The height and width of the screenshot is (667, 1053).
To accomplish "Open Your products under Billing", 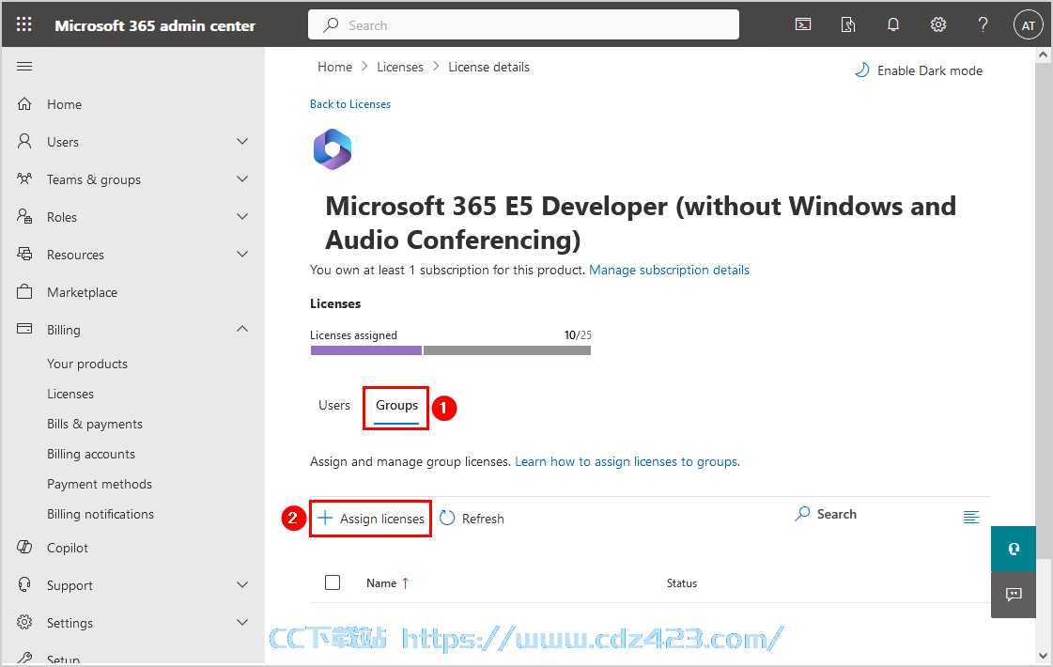I will [x=87, y=364].
